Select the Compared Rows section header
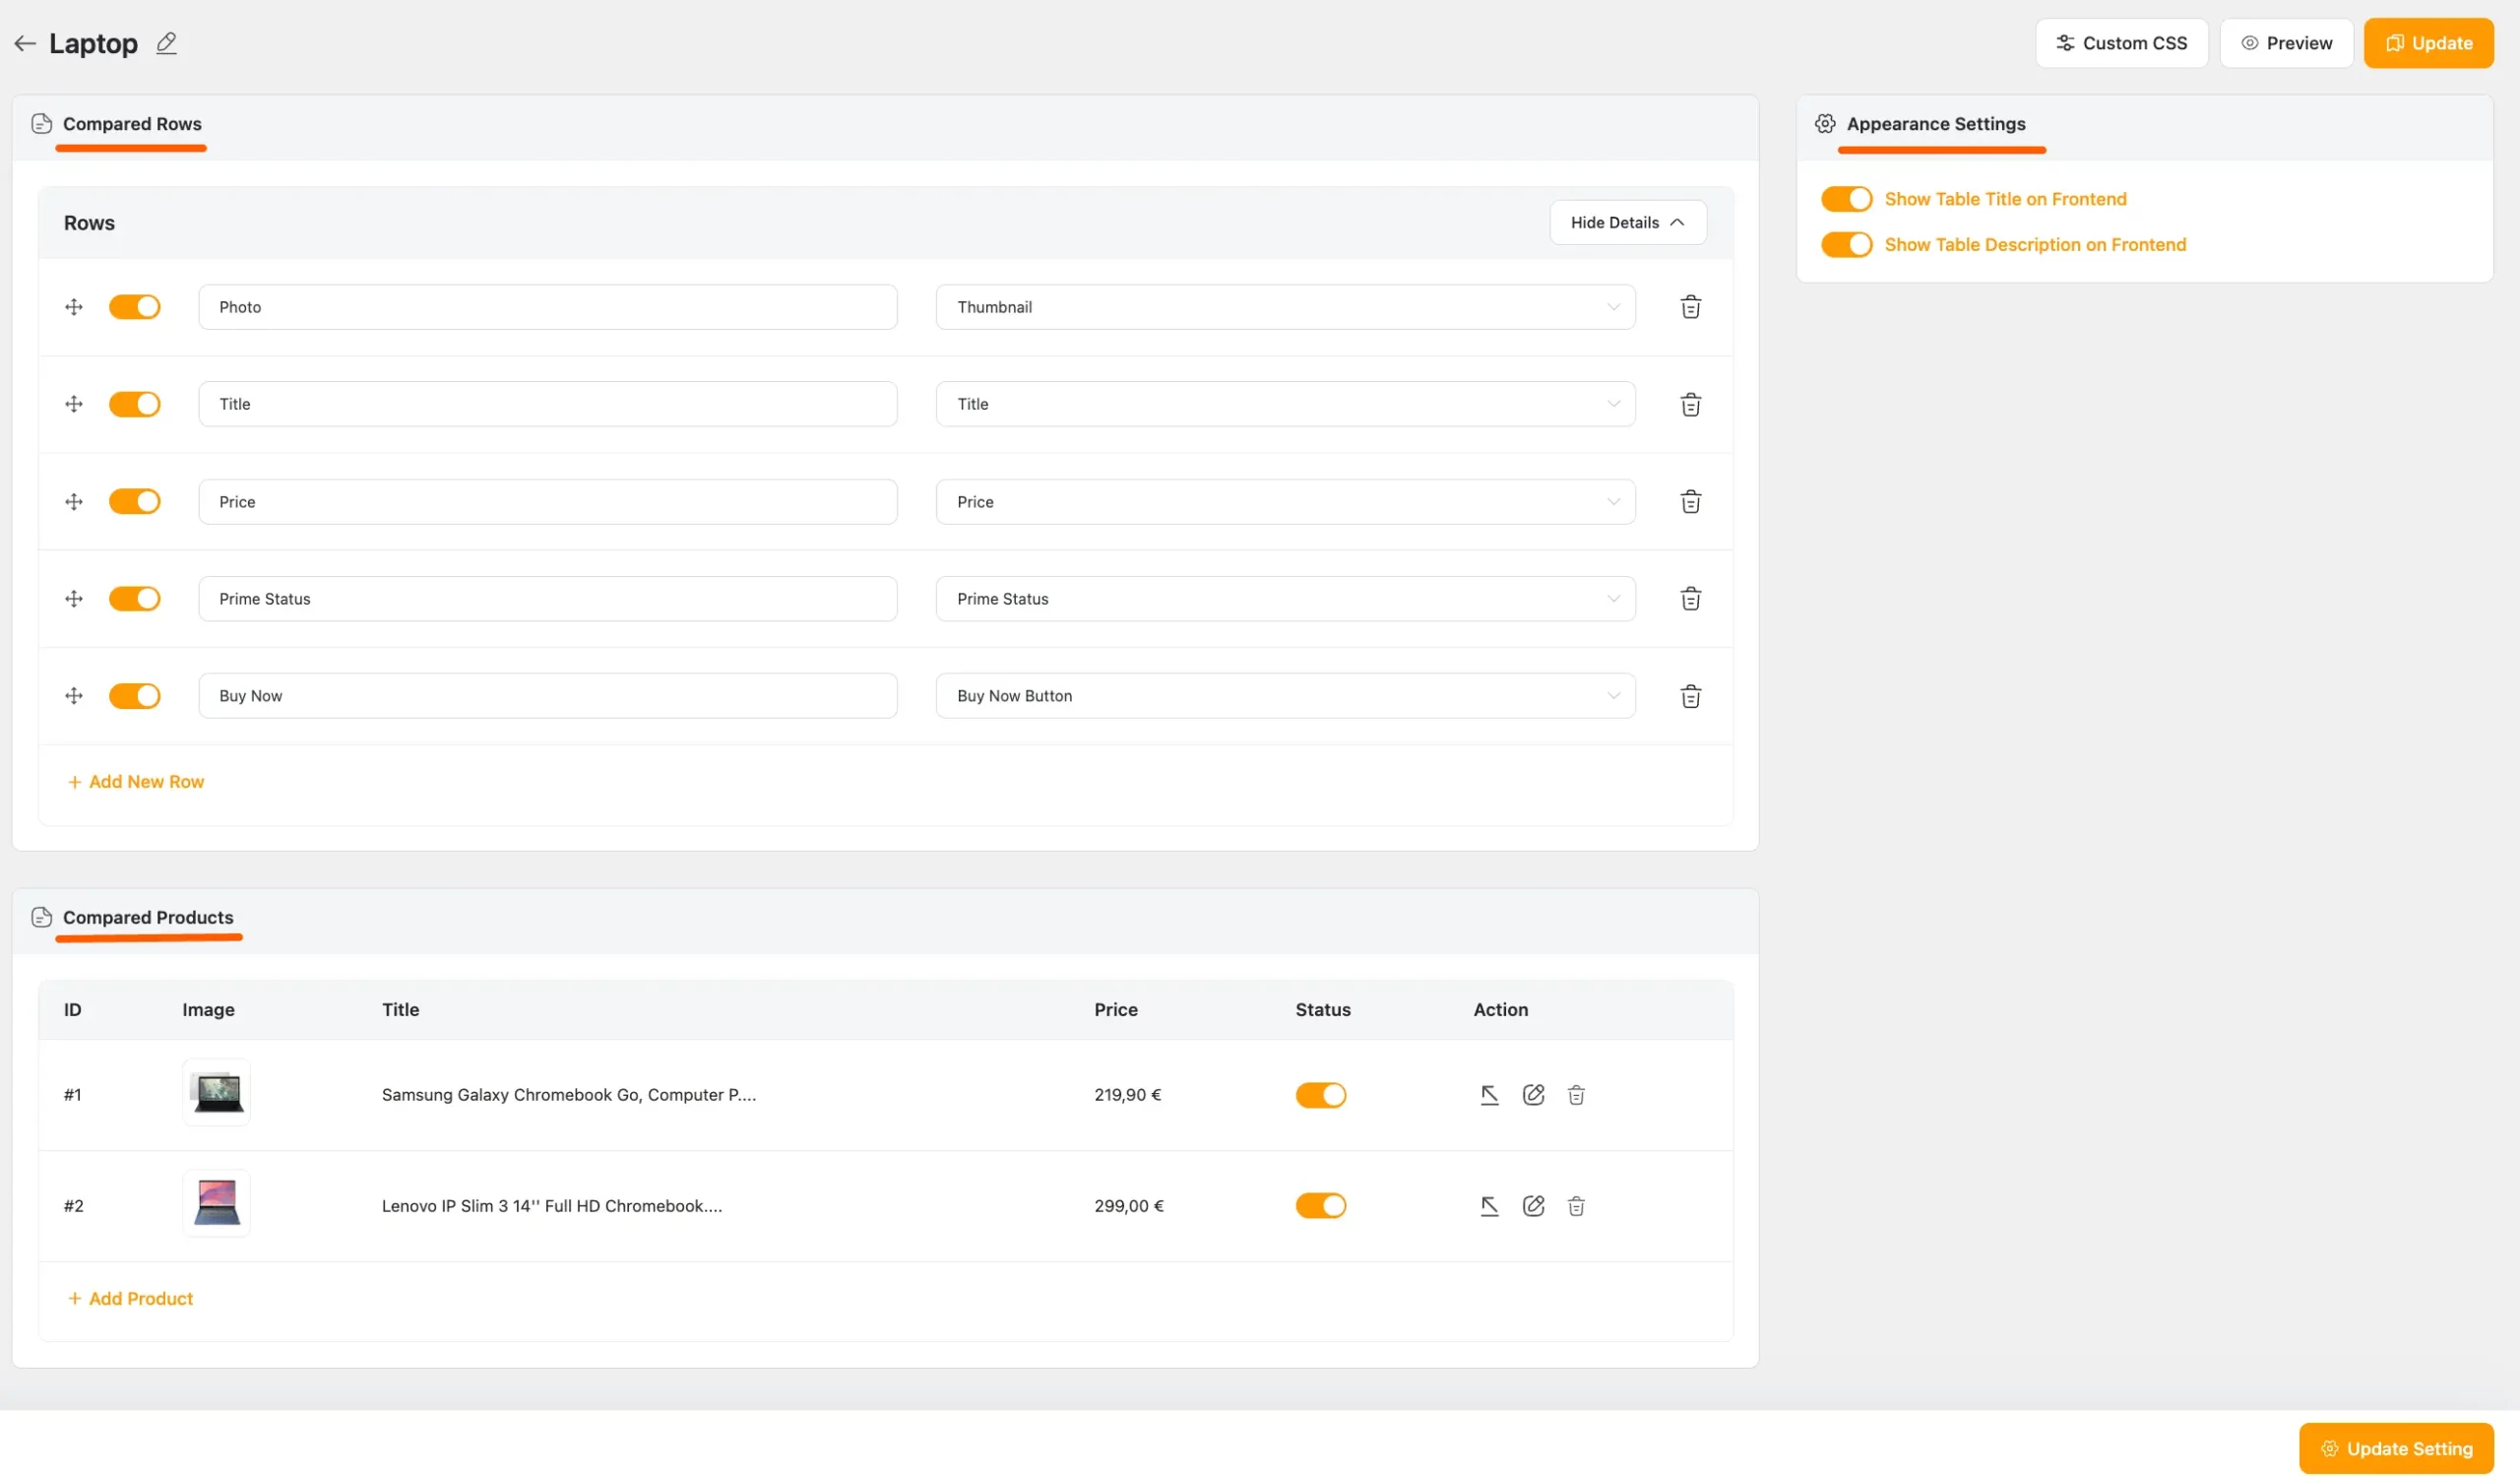2520x1477 pixels. pos(131,124)
